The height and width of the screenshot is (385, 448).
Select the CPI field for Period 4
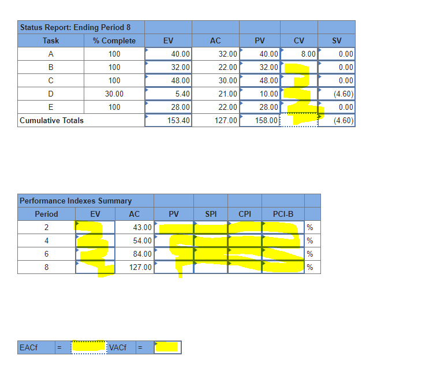[245, 240]
